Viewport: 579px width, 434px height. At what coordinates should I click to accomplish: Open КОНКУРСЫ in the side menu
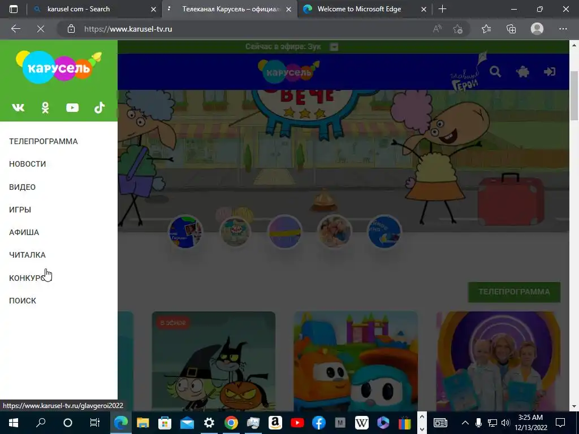[29, 278]
